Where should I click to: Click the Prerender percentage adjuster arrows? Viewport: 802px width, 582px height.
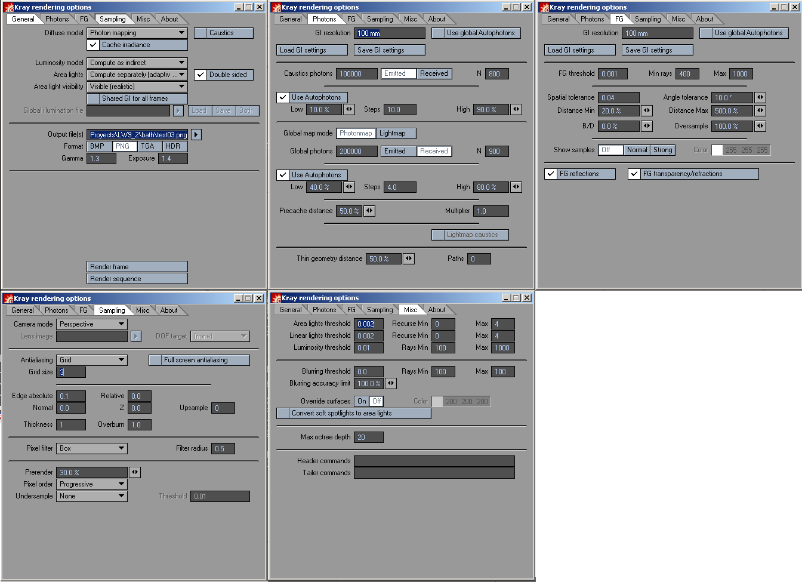click(x=135, y=472)
